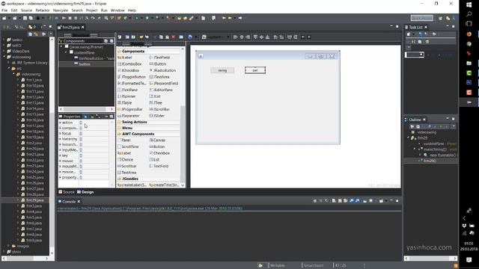
Task: Pick JSlider in the palette
Action: coord(157,116)
